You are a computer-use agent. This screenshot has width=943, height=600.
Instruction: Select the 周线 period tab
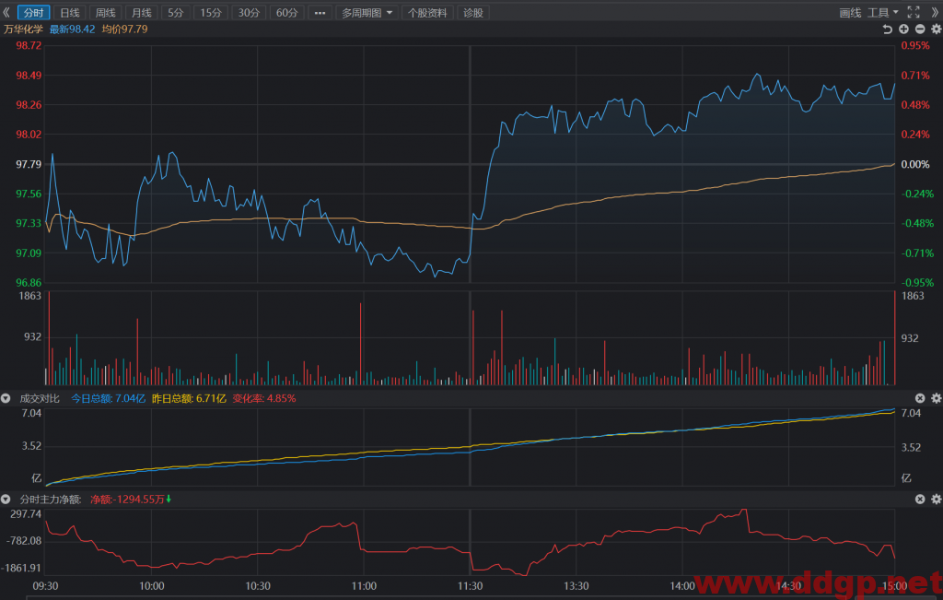pyautogui.click(x=105, y=13)
